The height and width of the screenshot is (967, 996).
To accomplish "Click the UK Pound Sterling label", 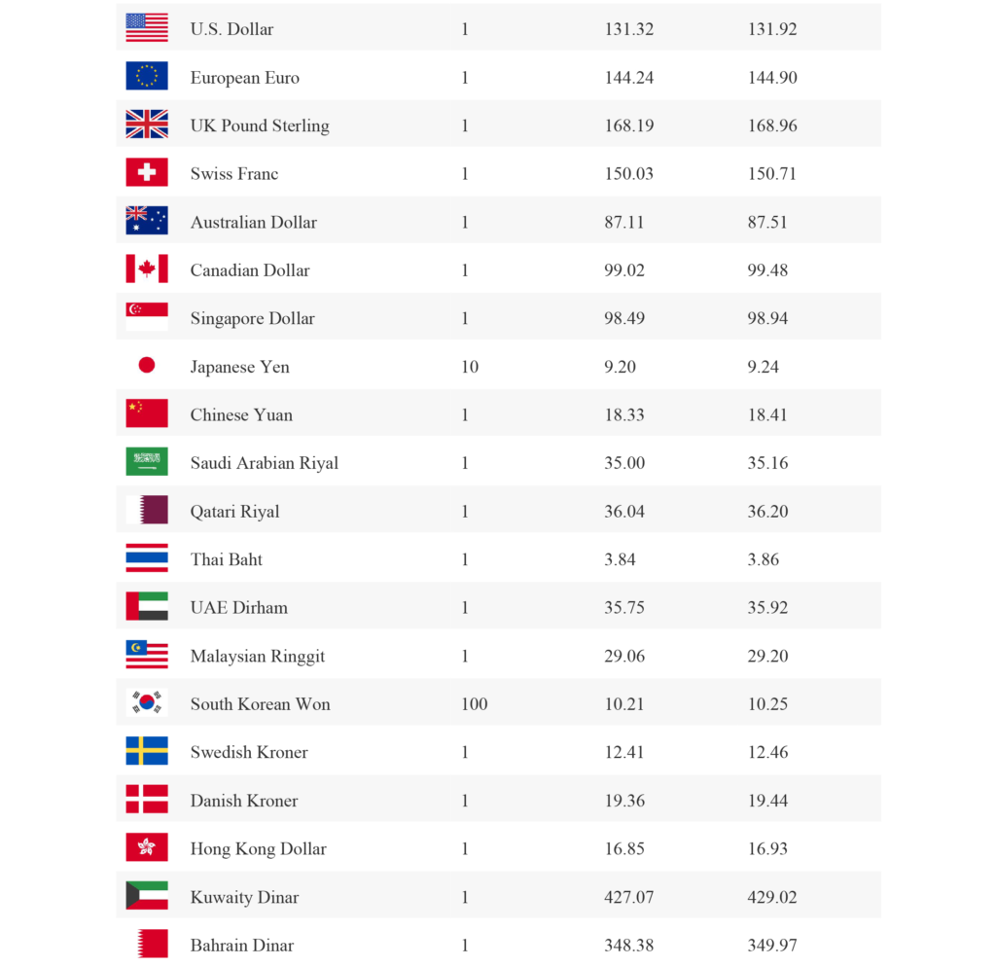I will (260, 125).
